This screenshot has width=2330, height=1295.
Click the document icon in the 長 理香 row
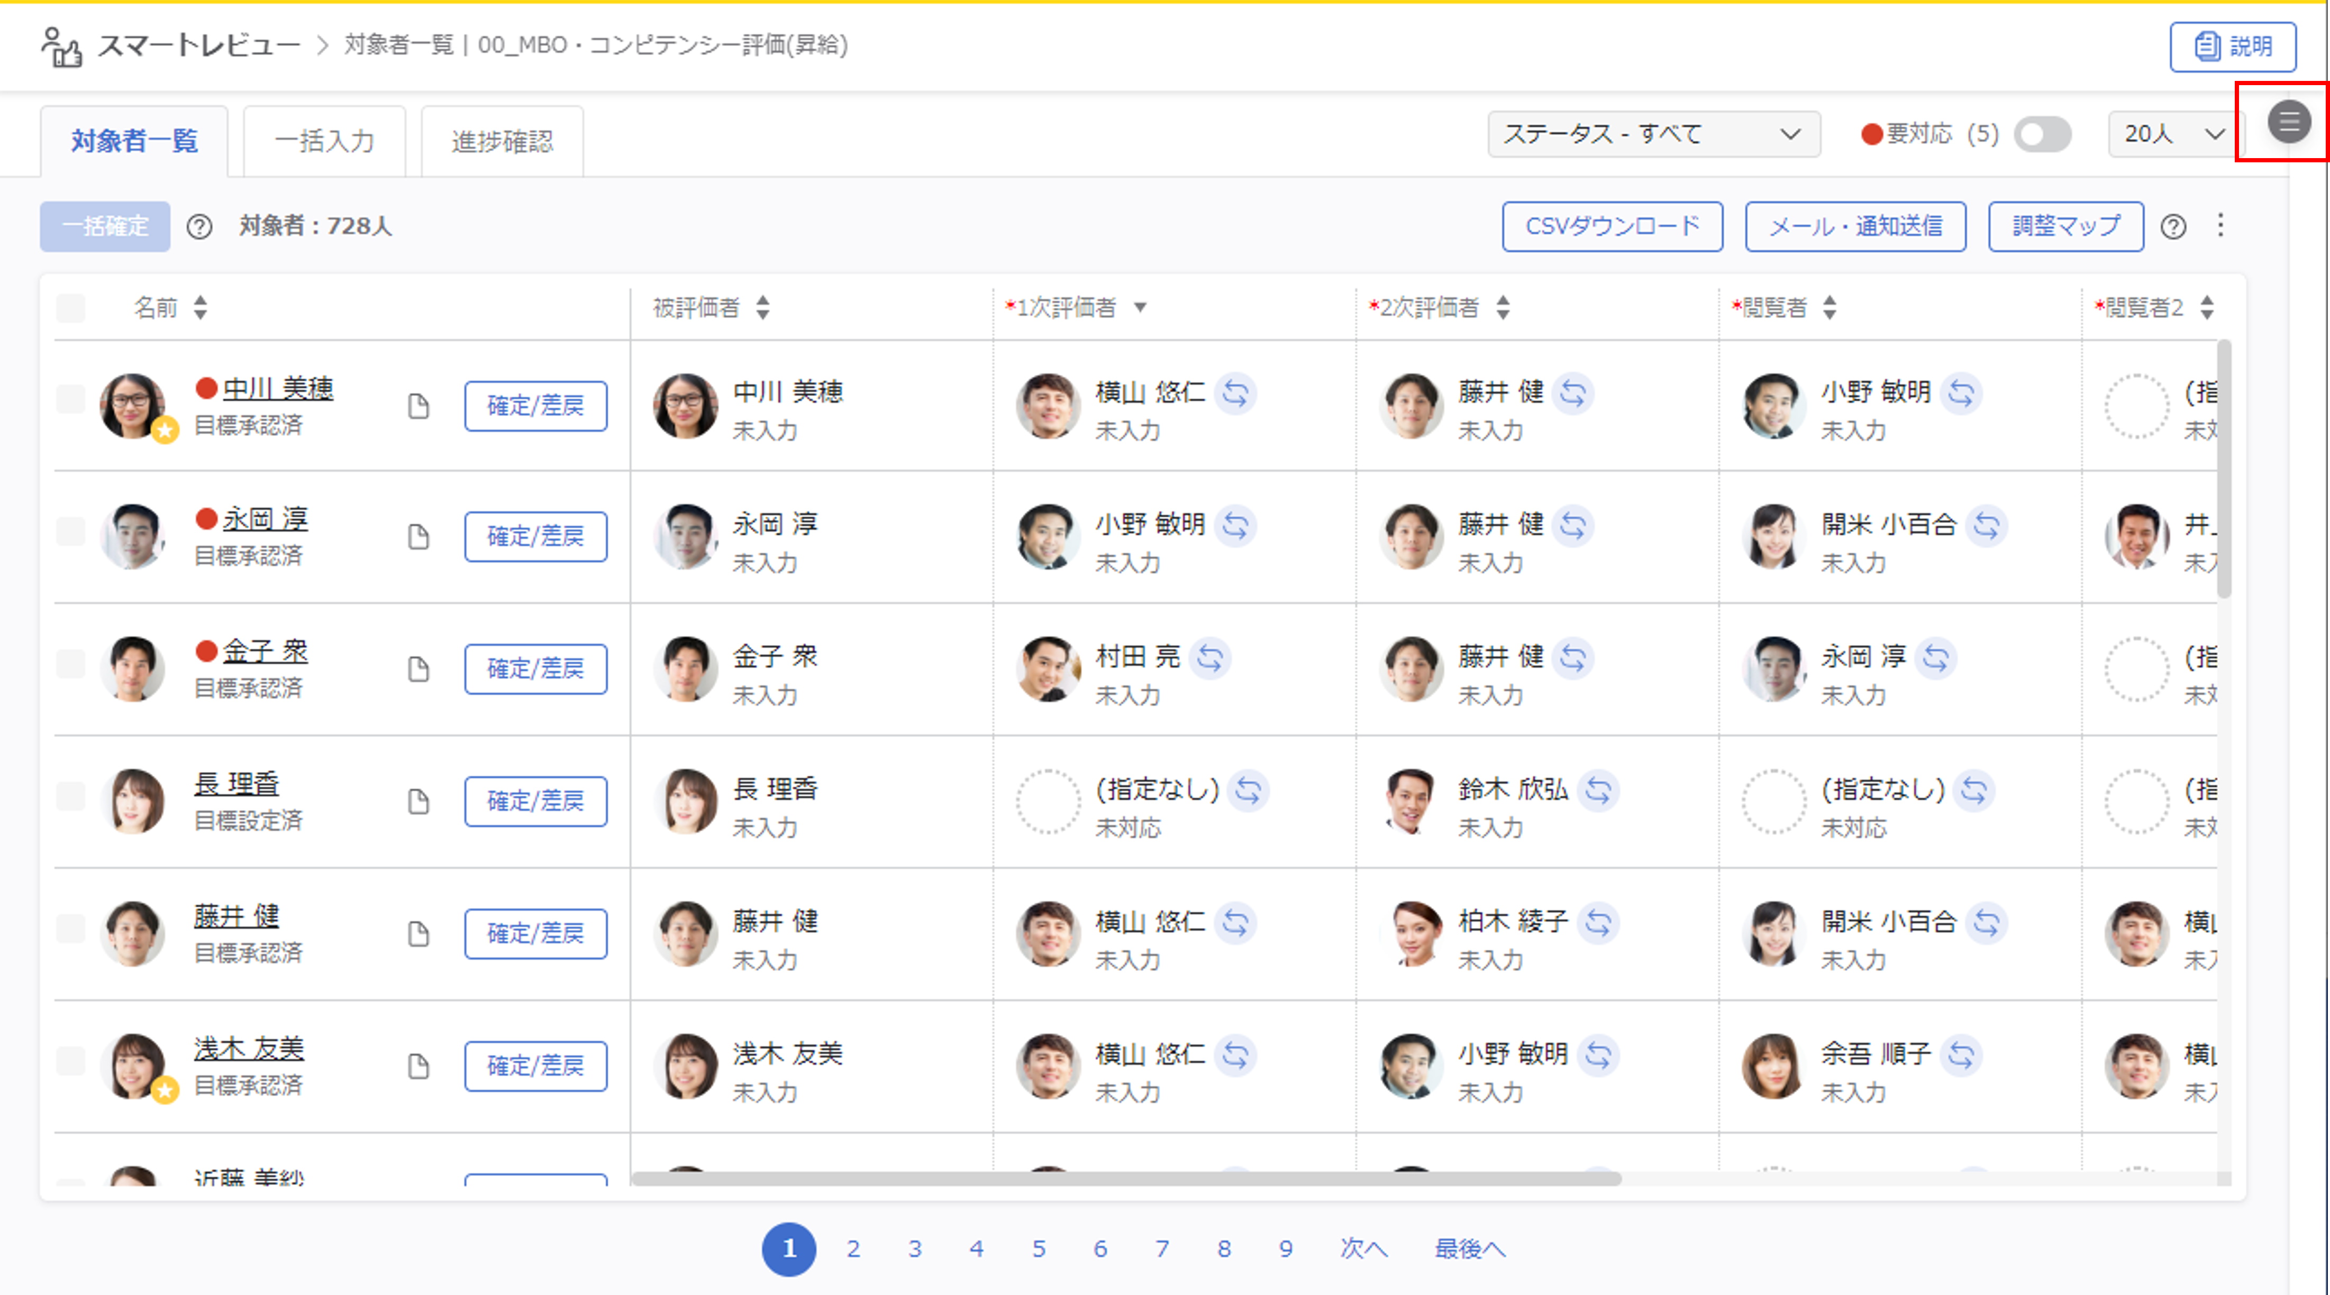point(418,801)
